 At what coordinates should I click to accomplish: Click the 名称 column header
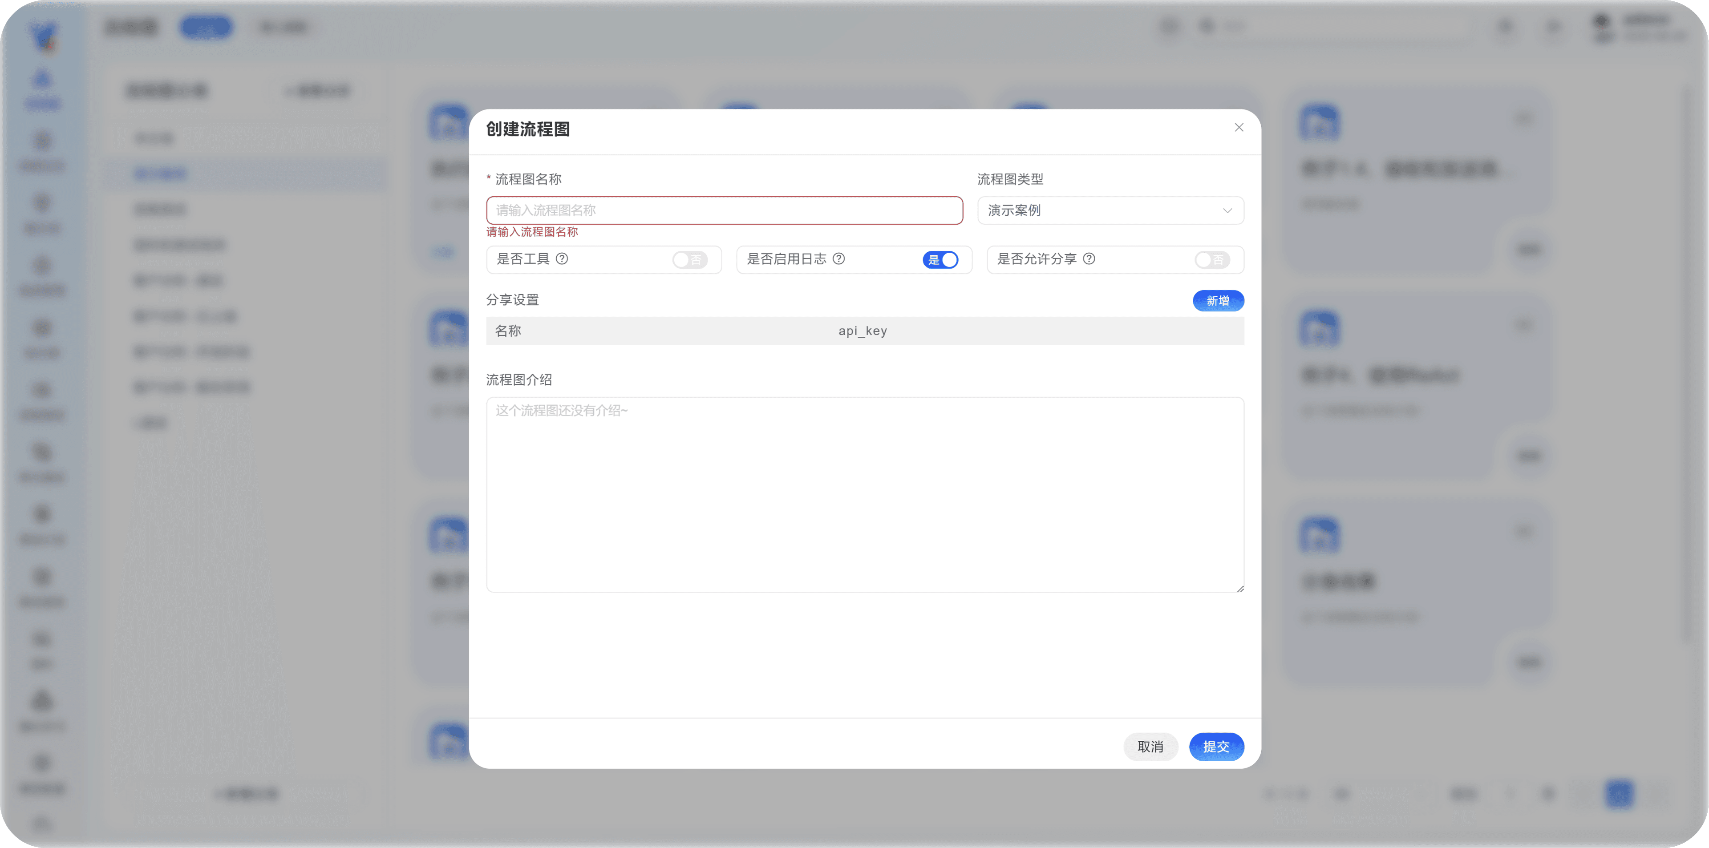pyautogui.click(x=508, y=331)
